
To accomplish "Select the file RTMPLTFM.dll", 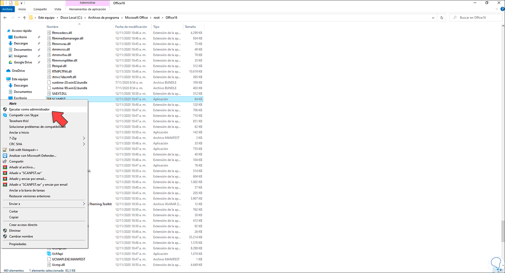I will (62, 71).
